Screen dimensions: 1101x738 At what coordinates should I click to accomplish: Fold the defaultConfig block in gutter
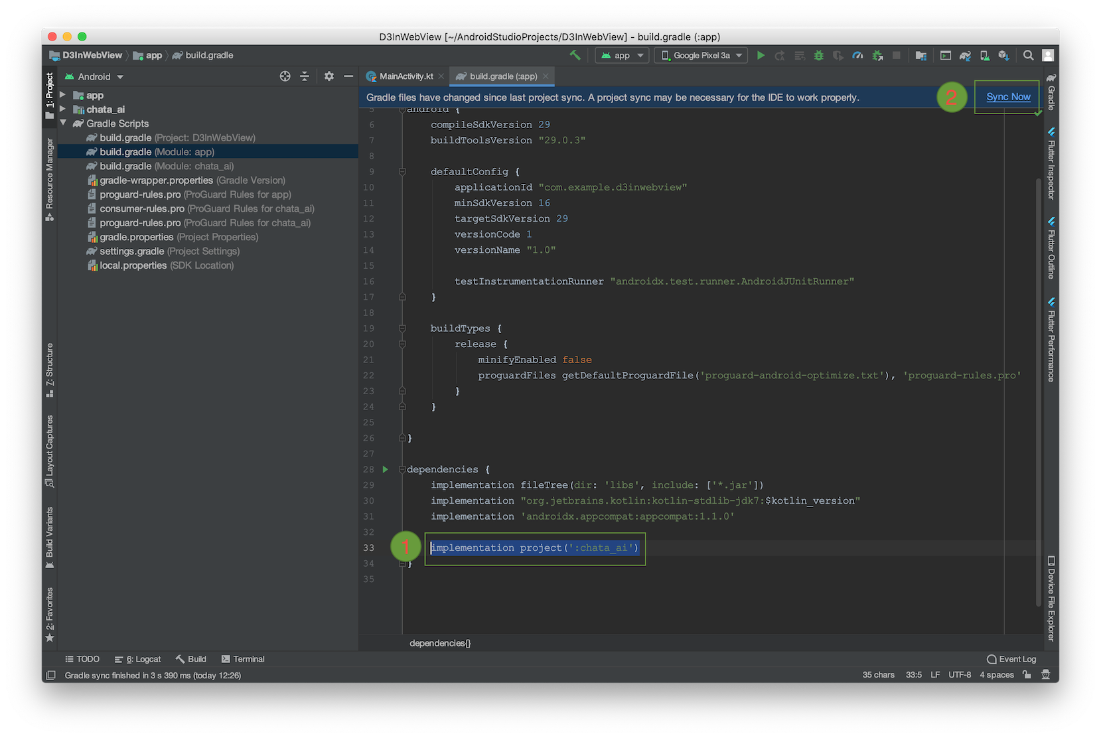402,171
